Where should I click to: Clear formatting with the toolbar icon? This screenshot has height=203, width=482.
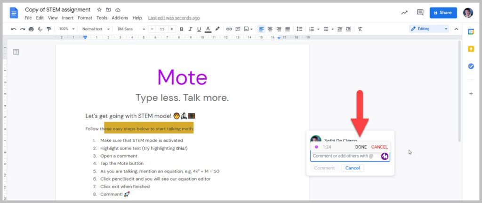(360, 29)
